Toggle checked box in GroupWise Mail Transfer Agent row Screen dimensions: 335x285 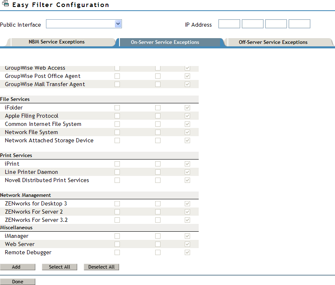tap(187, 84)
